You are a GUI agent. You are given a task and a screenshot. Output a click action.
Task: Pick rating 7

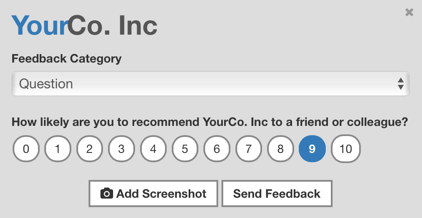(x=249, y=149)
